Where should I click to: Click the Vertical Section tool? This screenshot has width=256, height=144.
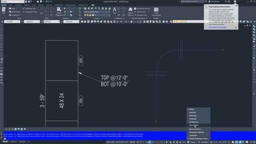[x=130, y=12]
